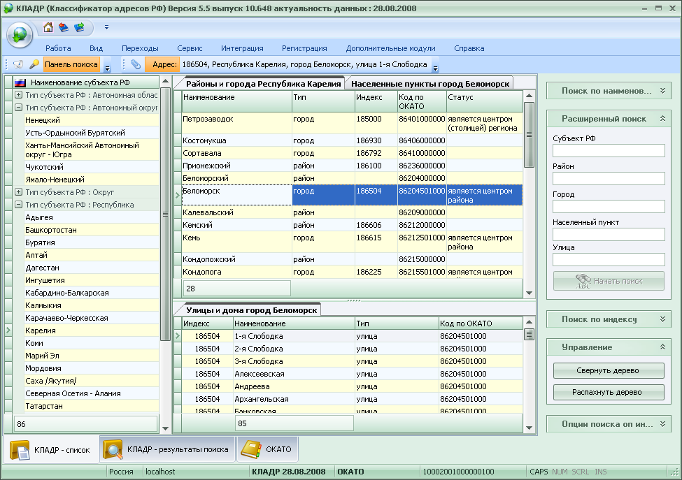Click the Russian flag icon in tree header
The width and height of the screenshot is (682, 480).
tap(20, 82)
